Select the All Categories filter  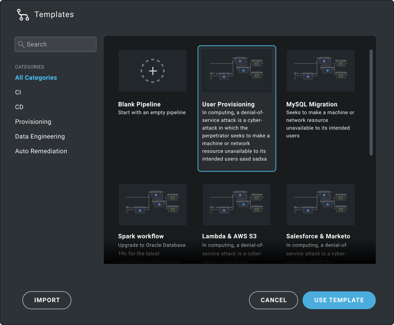(x=36, y=78)
